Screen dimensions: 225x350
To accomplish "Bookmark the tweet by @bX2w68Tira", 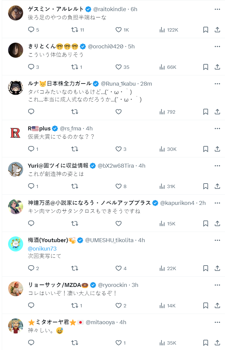I will point(205,186).
